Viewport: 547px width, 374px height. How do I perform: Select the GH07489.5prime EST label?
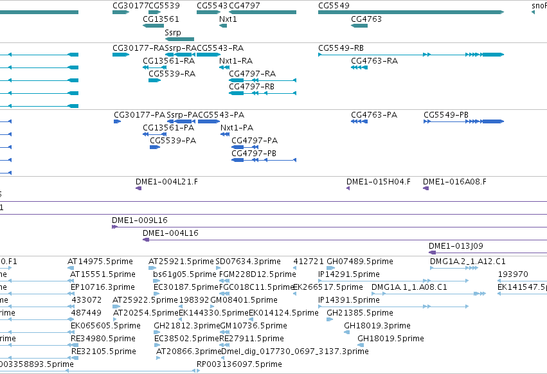360,262
